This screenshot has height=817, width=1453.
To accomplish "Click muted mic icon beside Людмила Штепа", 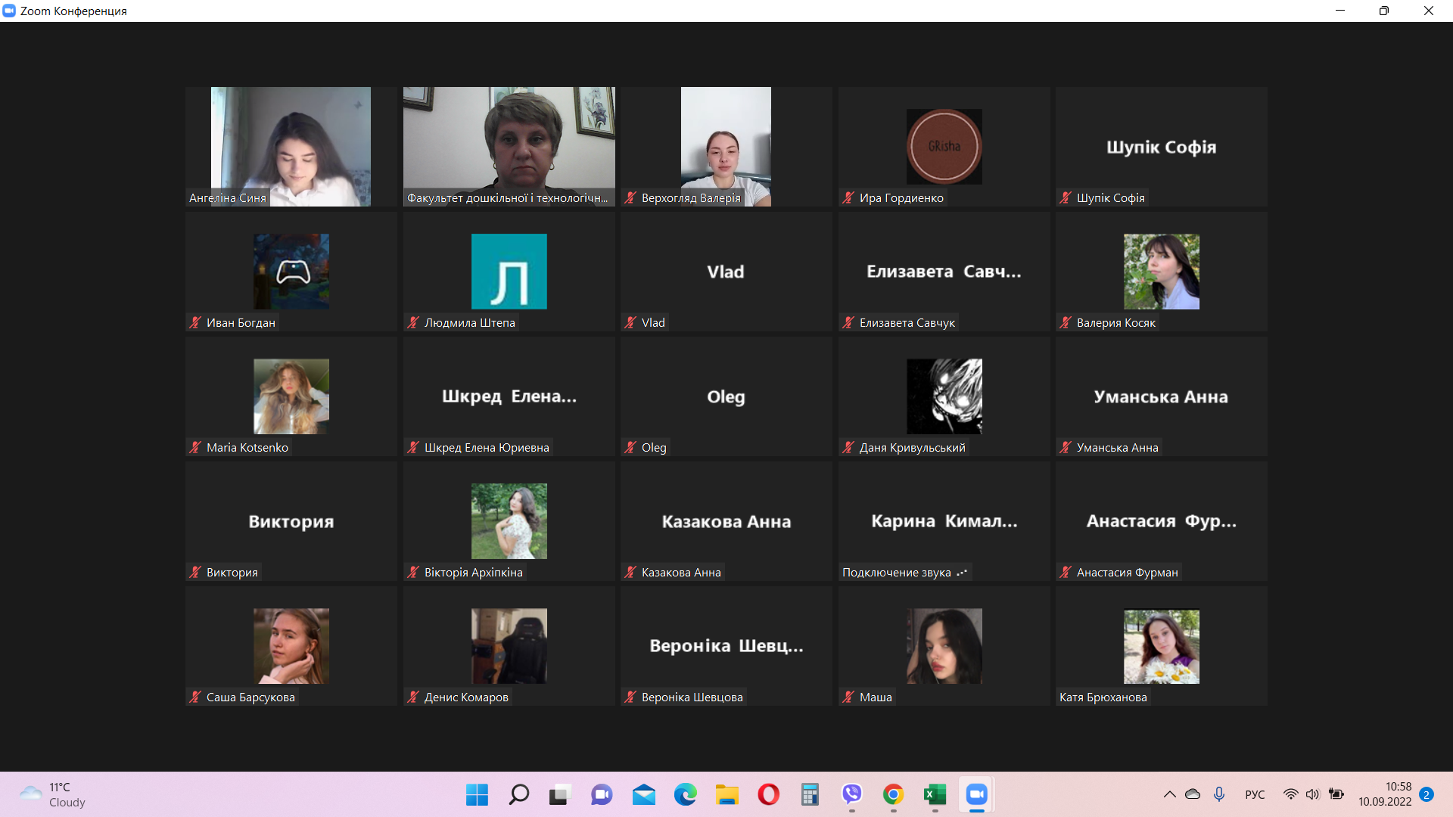I will click(x=413, y=323).
